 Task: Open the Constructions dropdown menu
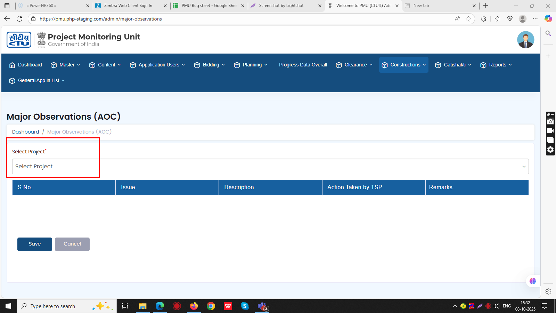403,65
